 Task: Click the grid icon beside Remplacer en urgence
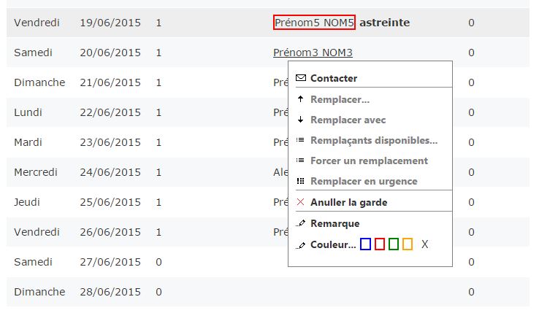coord(300,181)
